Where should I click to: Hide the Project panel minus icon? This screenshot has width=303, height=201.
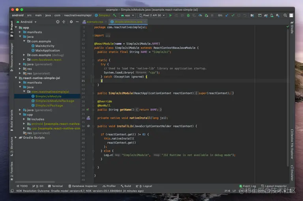[x=77, y=22]
